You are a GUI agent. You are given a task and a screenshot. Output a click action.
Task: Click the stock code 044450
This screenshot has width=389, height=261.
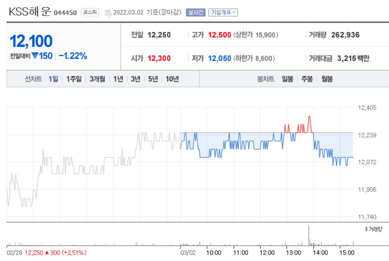click(x=65, y=12)
